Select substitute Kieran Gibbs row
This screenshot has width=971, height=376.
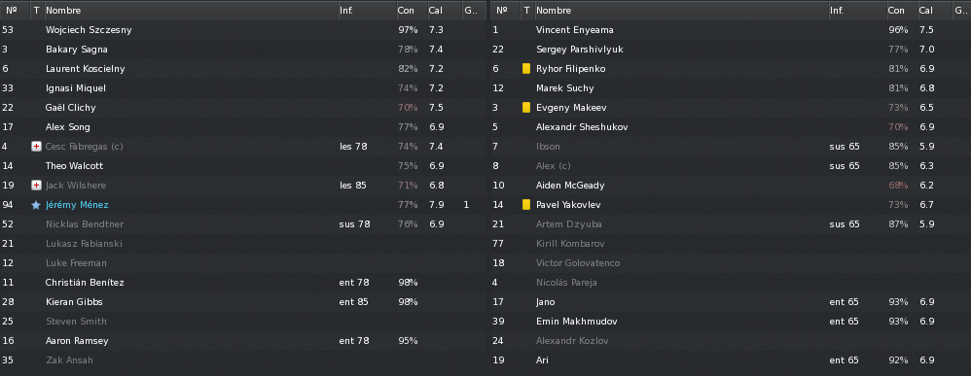pos(243,302)
